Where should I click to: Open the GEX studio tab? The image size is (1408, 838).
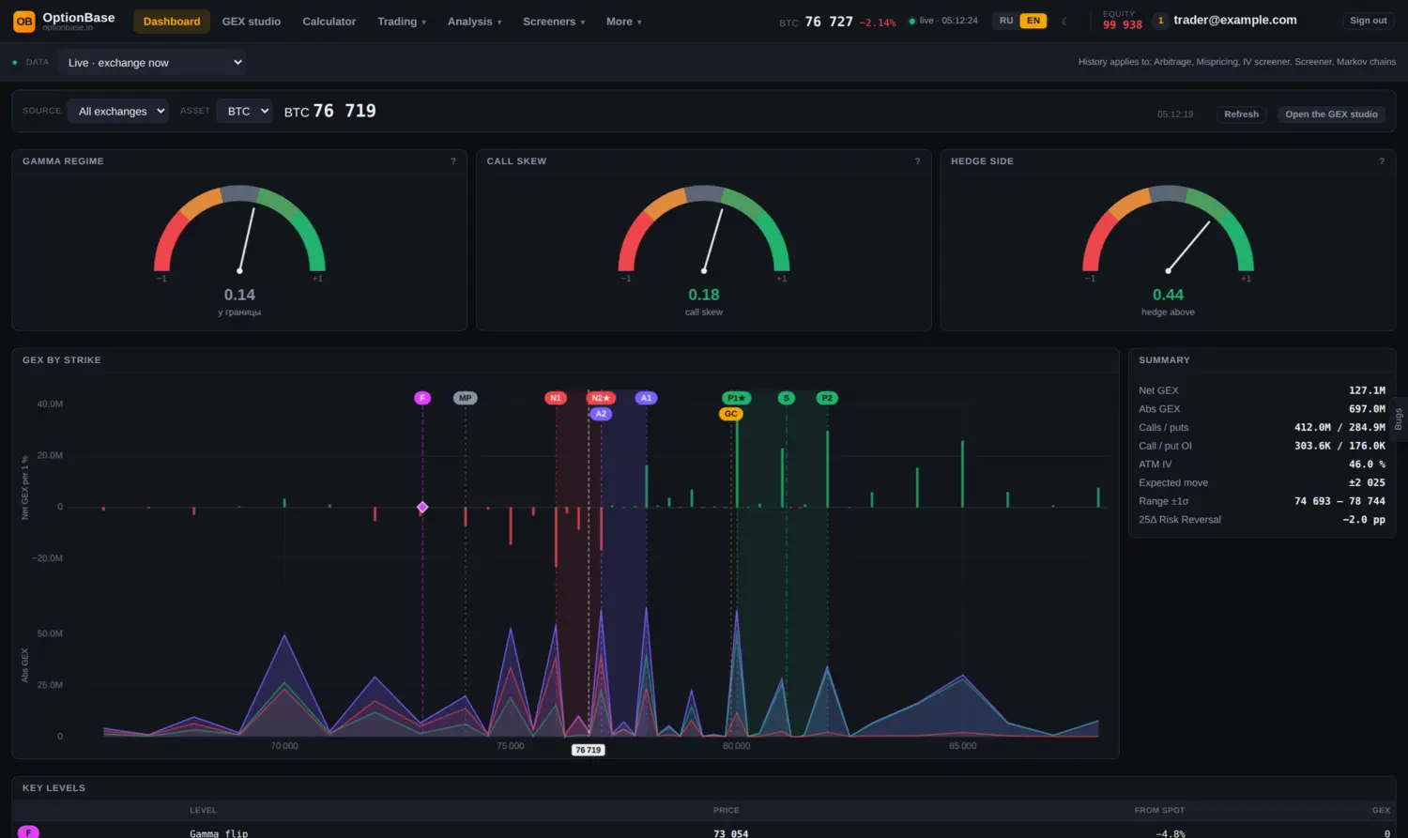pyautogui.click(x=252, y=22)
